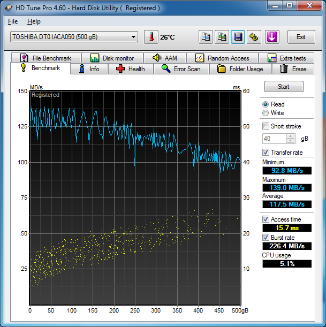Copy screenshot to clipboard icon
326x327 pixels.
click(x=222, y=37)
